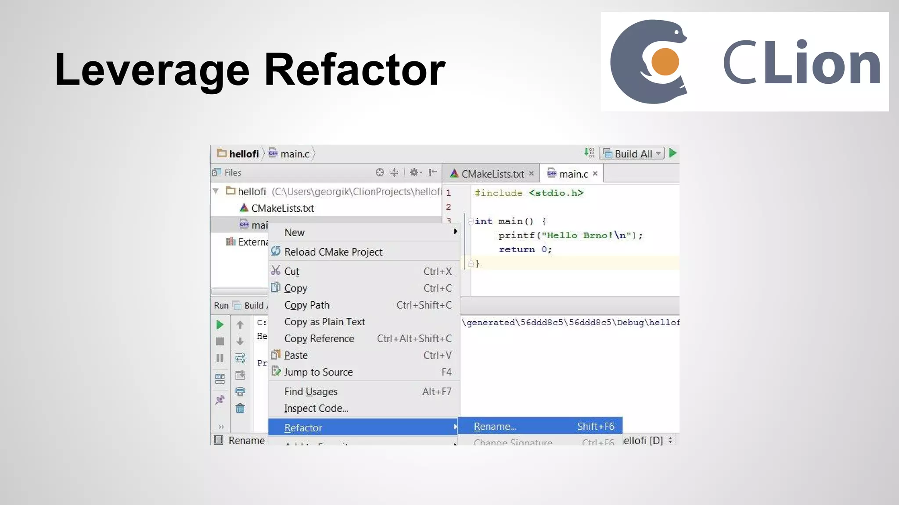The width and height of the screenshot is (899, 505).
Task: Click the restore layout icon in Run panel
Action: pyautogui.click(x=220, y=379)
